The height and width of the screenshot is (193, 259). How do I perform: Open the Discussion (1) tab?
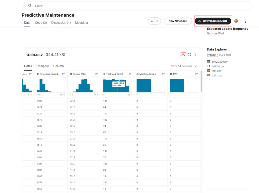point(61,23)
